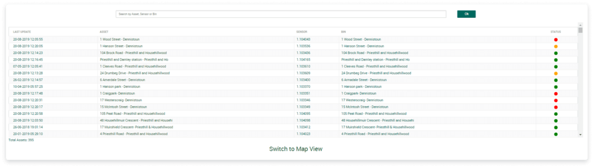
Task: Click timestamp 26-06-2018 19:01:14
Action: [x=28, y=127]
